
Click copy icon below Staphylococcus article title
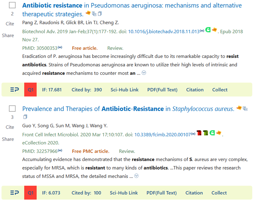pyautogui.click(x=25, y=117)
